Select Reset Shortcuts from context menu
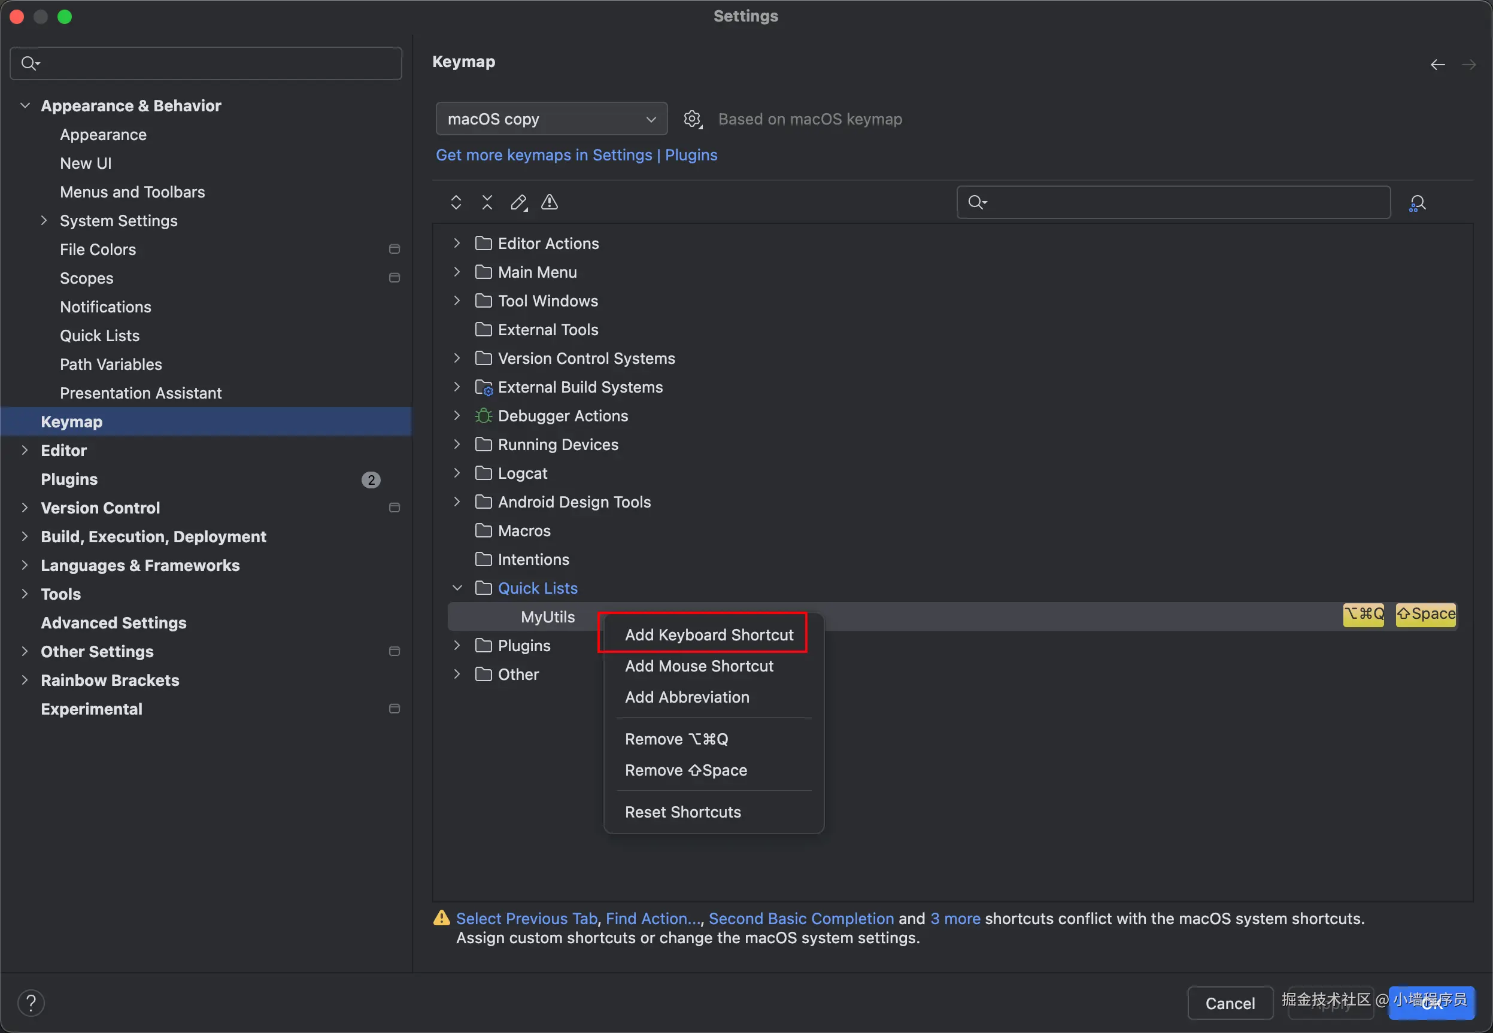The width and height of the screenshot is (1493, 1033). 682,812
